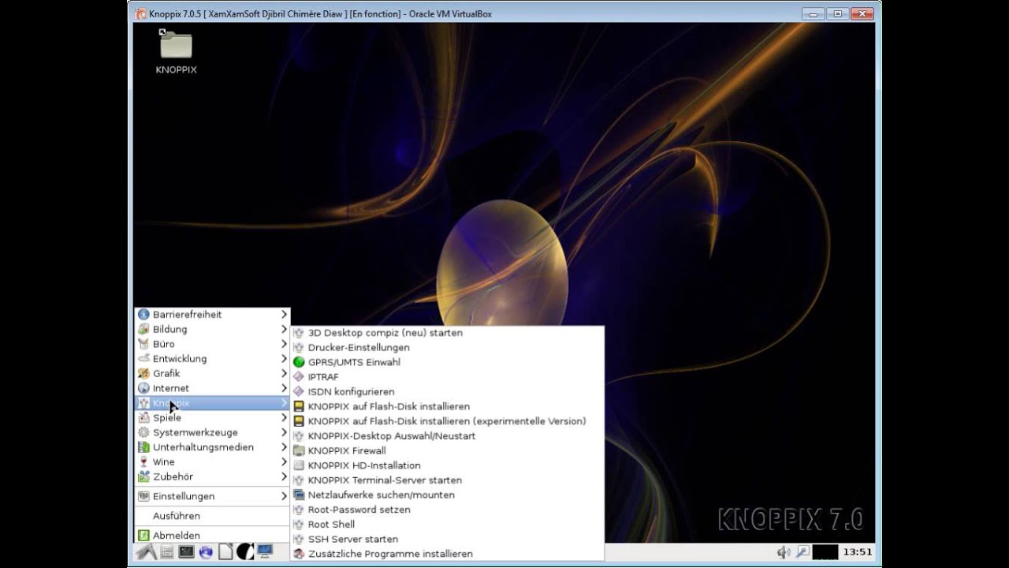Click the network tray icon beside volume

(x=802, y=552)
